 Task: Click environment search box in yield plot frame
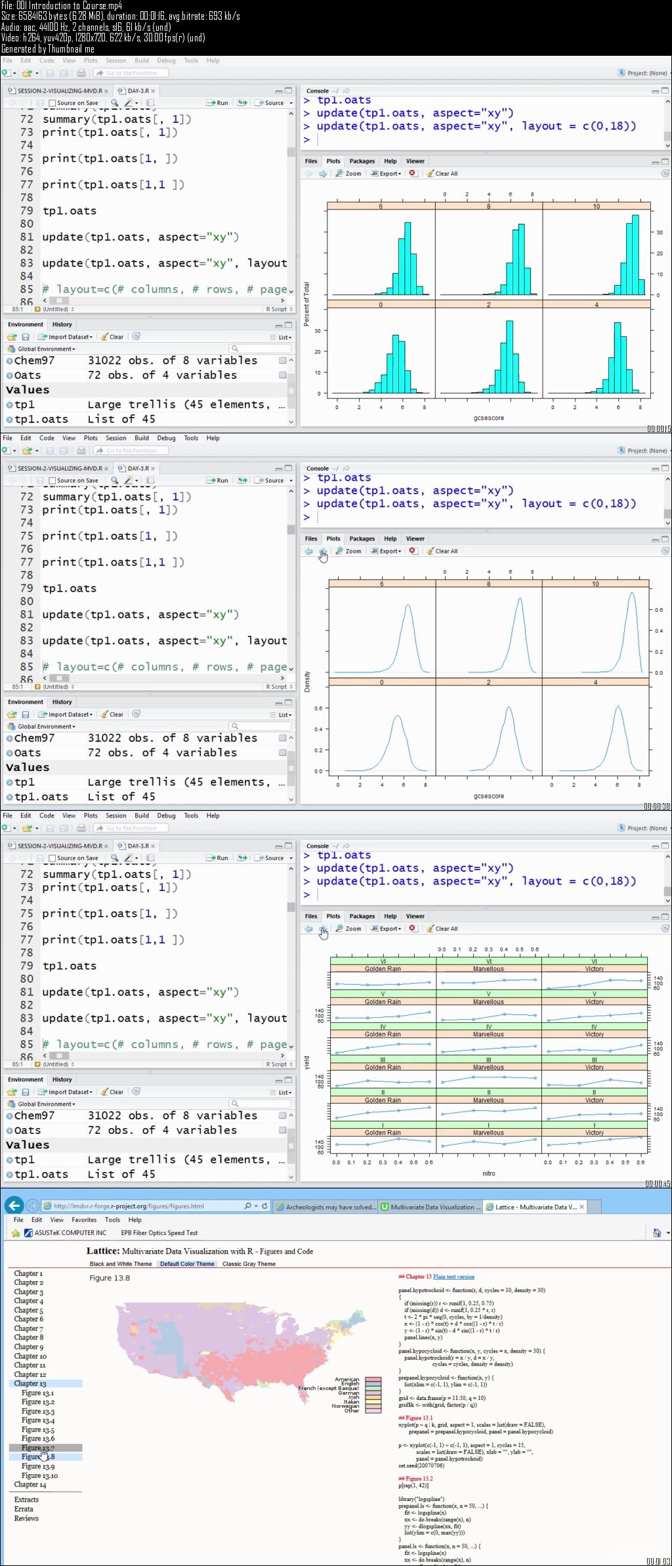pyautogui.click(x=260, y=1104)
